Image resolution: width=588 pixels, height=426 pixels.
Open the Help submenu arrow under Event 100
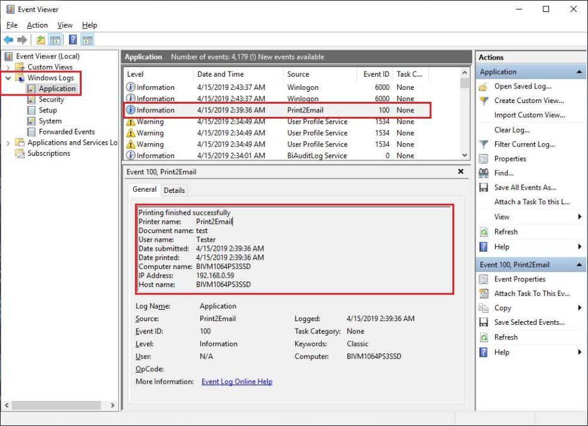click(580, 352)
